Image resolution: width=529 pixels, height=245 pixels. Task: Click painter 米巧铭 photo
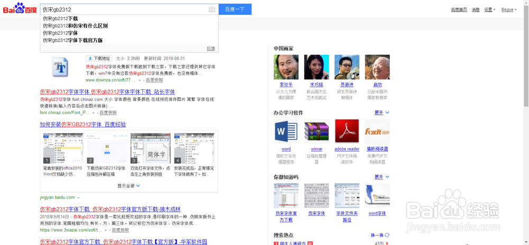point(316,67)
